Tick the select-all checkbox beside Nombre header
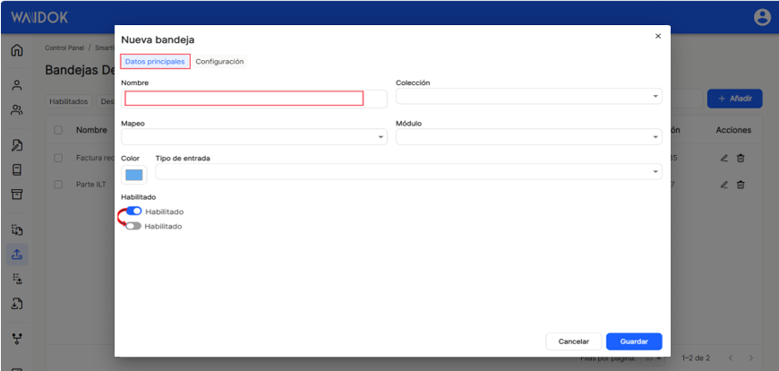Viewport: 779px width, 371px height. (58, 130)
